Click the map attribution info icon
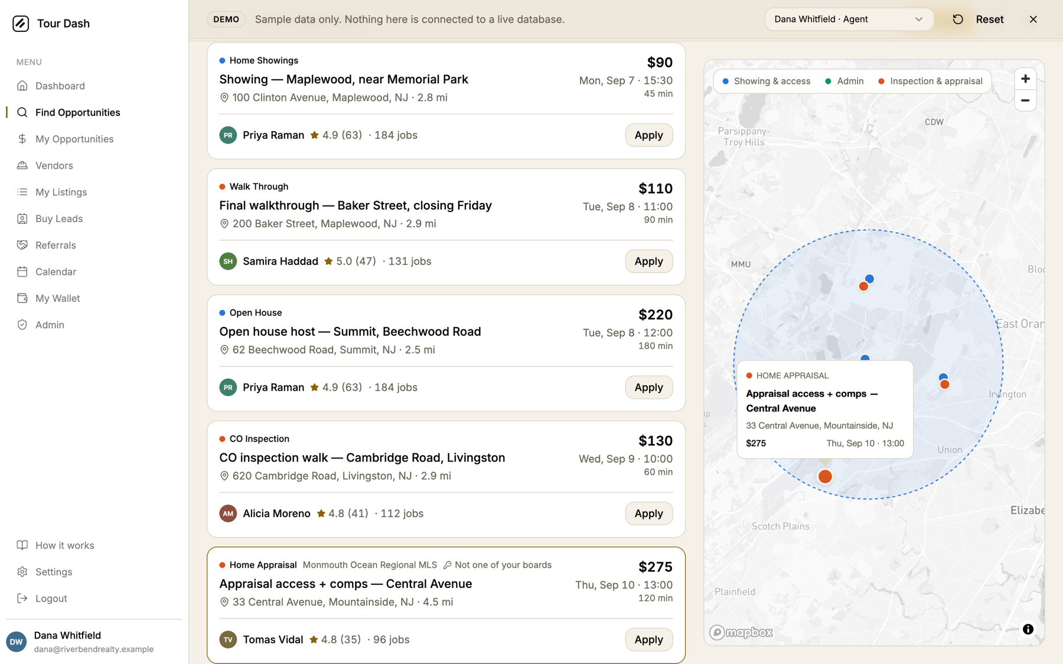Screen dimensions: 1063x664 coord(1028,629)
